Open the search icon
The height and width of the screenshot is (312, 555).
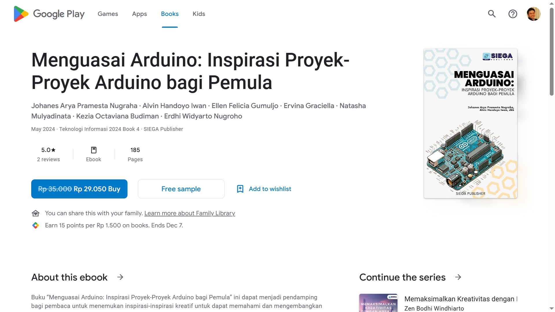pos(492,14)
